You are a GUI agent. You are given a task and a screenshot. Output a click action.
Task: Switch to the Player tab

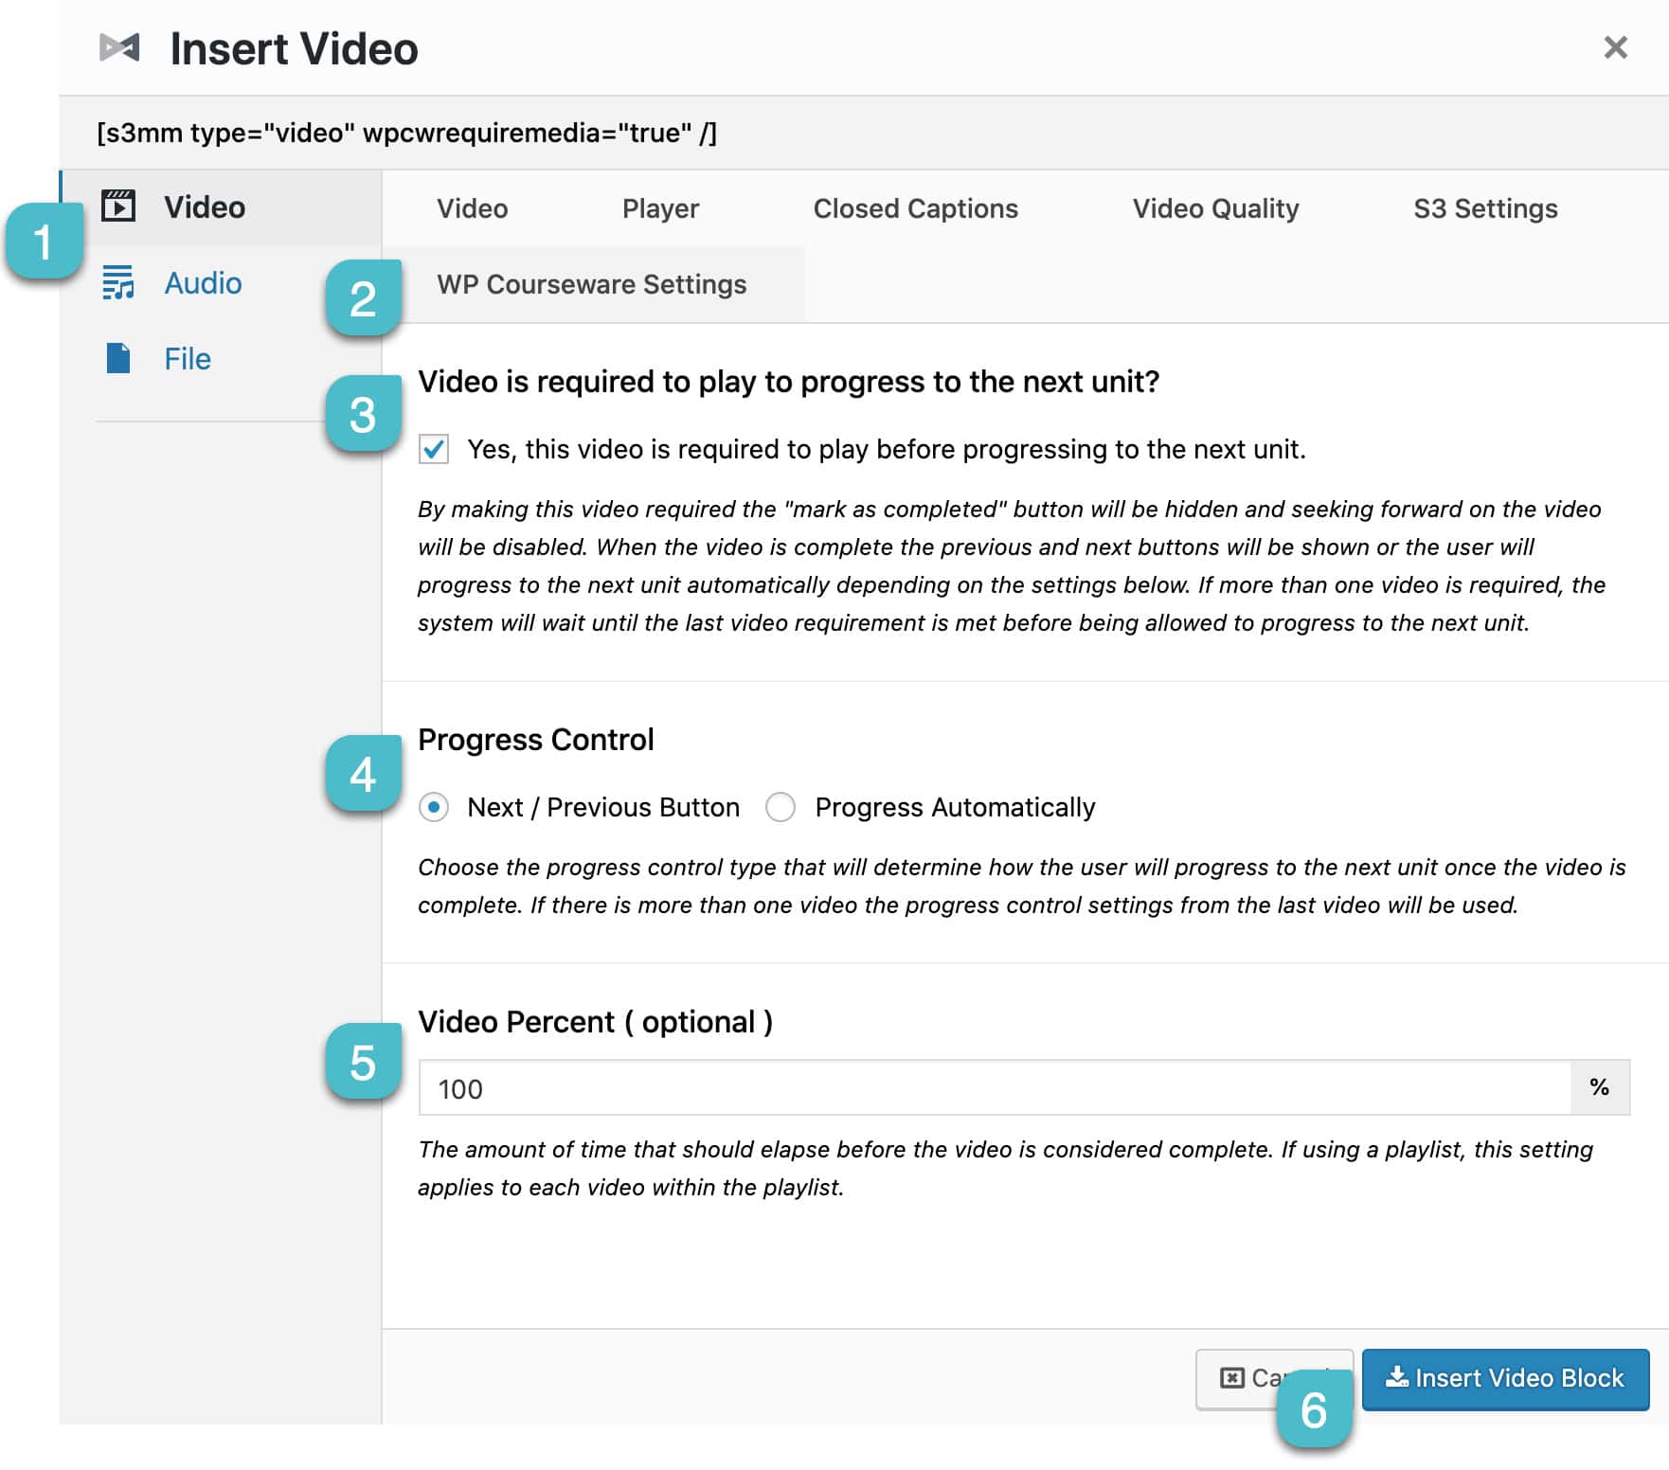point(660,208)
